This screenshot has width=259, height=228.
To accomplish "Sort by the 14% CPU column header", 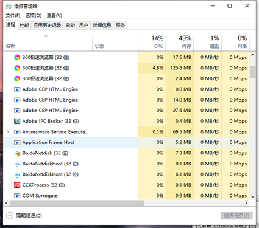I will (152, 43).
